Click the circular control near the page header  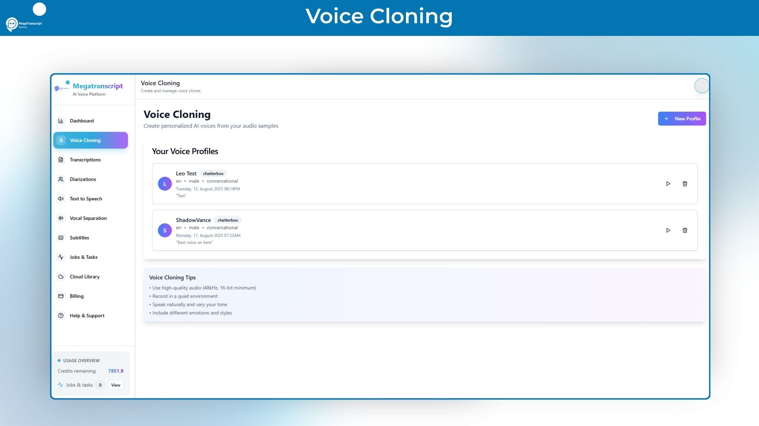(x=702, y=85)
